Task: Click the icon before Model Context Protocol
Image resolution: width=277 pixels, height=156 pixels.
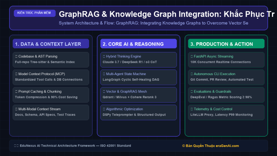Action: click(16, 74)
